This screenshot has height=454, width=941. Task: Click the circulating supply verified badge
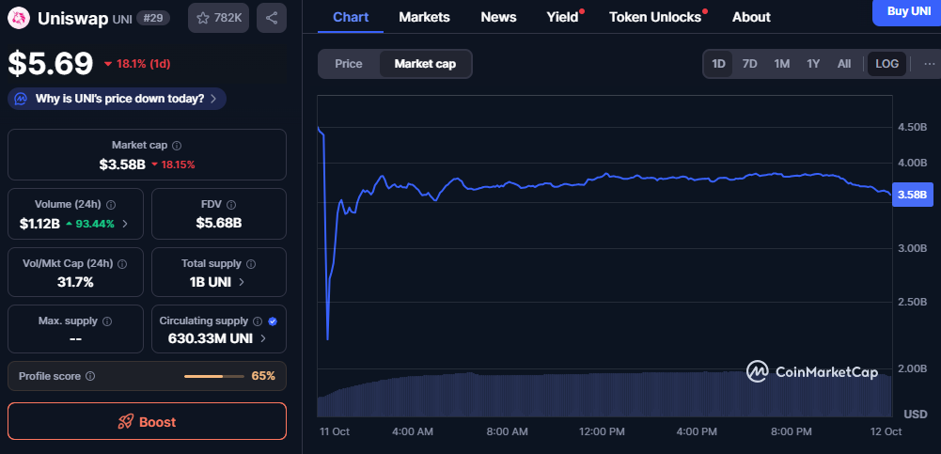point(273,321)
